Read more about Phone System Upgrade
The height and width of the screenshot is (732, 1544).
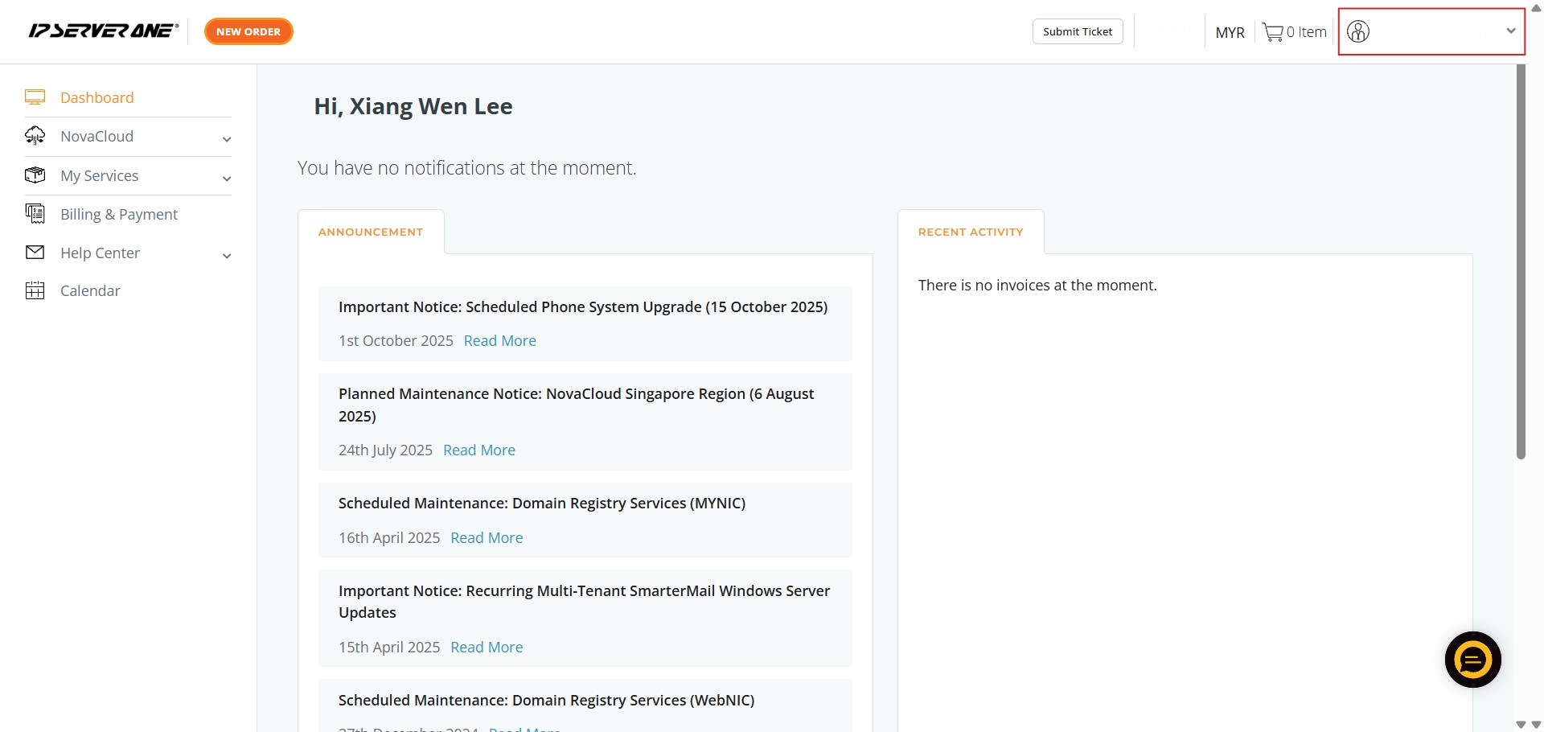pyautogui.click(x=499, y=341)
